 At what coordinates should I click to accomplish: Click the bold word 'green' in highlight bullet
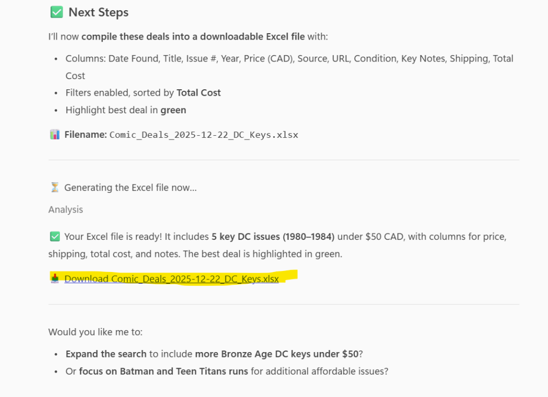point(173,110)
